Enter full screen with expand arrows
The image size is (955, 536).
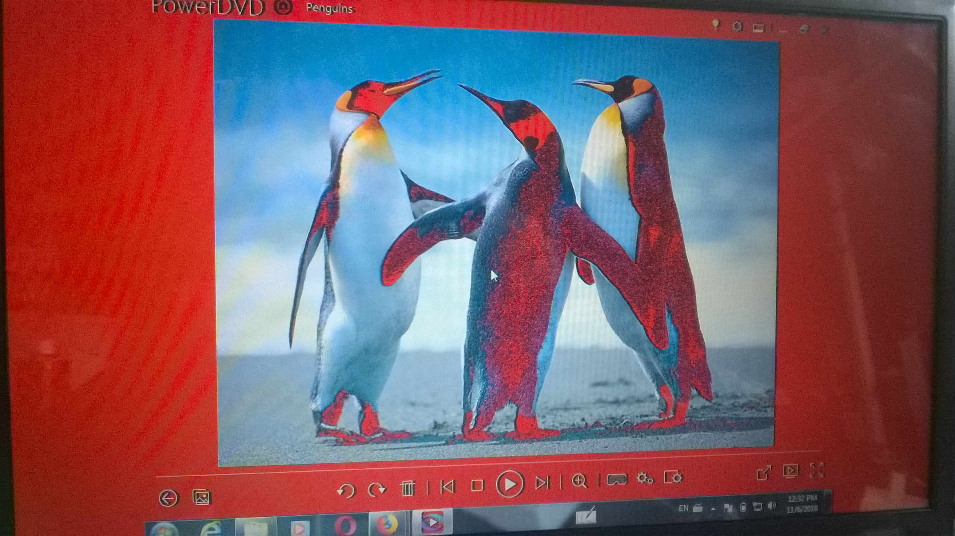[816, 470]
